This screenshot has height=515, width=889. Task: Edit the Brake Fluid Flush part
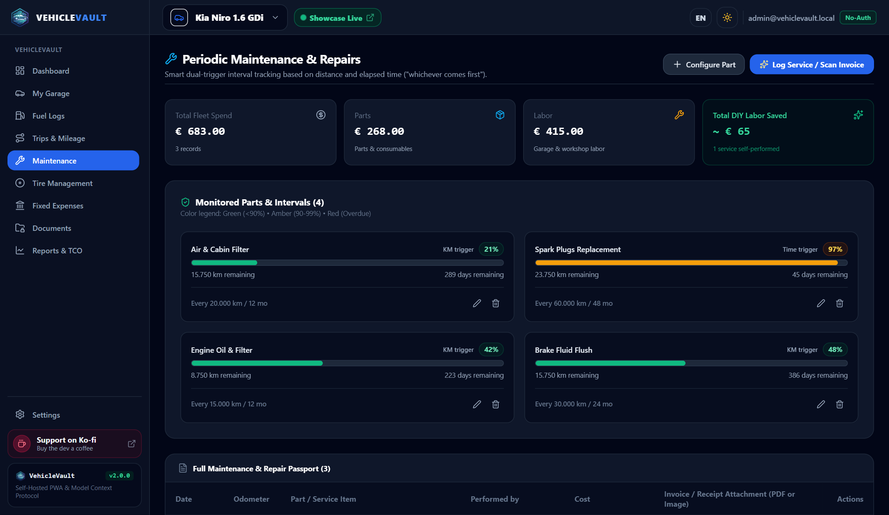tap(821, 404)
